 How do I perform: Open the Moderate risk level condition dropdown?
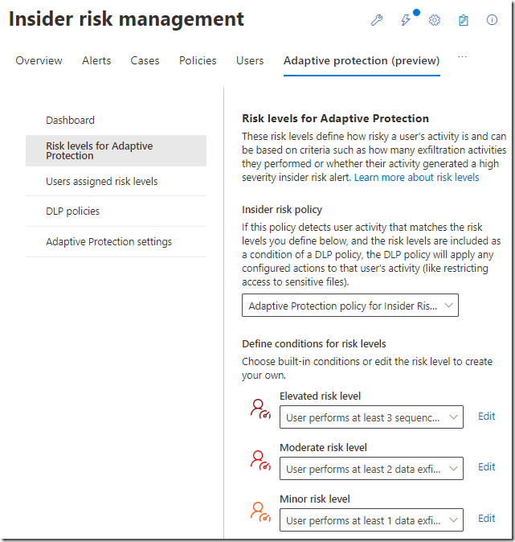point(371,468)
